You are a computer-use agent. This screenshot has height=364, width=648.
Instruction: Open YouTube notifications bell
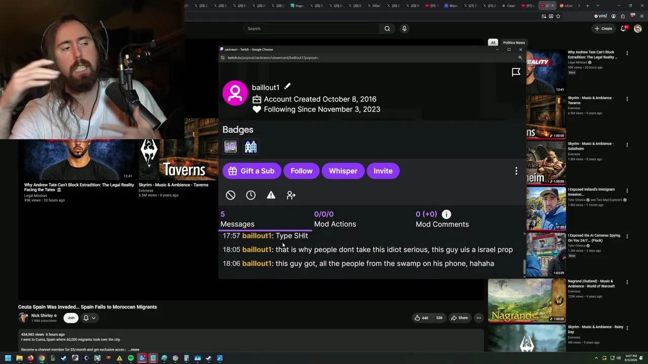624,29
